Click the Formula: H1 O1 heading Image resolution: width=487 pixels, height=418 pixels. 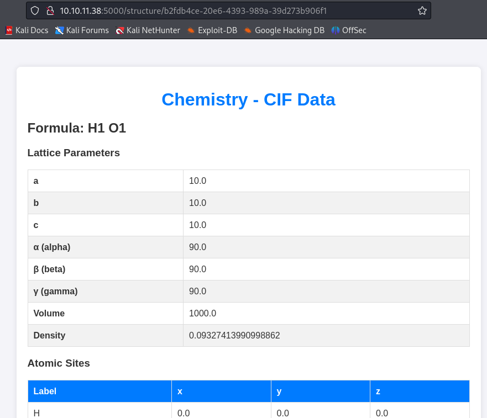tap(77, 128)
